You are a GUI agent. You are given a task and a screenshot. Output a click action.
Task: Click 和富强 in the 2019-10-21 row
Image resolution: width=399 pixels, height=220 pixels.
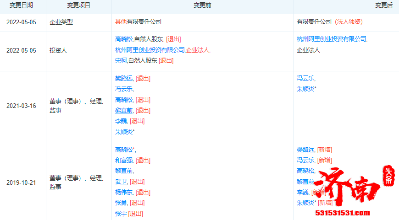tap(124, 160)
